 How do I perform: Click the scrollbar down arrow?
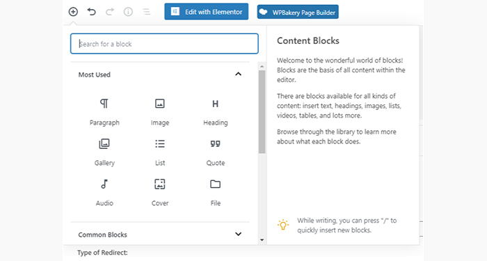[x=262, y=240]
